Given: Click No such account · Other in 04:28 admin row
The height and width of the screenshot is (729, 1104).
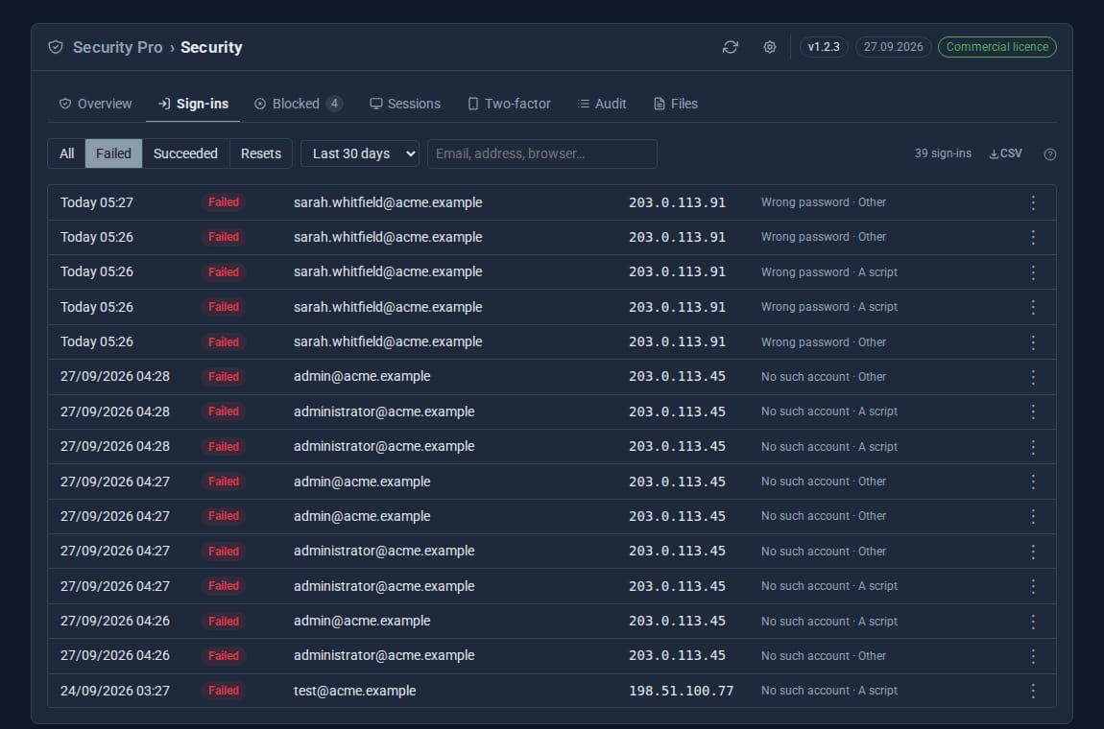Looking at the screenshot, I should pos(823,377).
